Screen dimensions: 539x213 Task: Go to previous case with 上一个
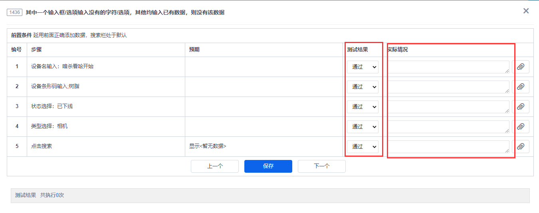point(215,166)
